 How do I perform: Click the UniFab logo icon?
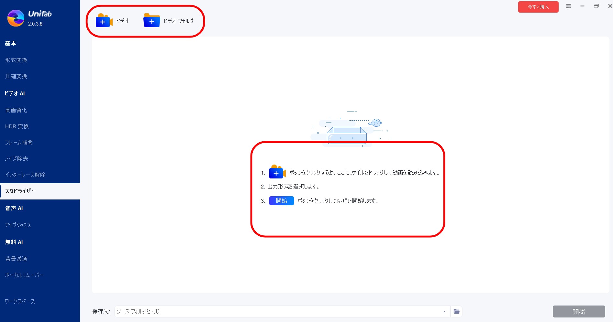pos(16,18)
